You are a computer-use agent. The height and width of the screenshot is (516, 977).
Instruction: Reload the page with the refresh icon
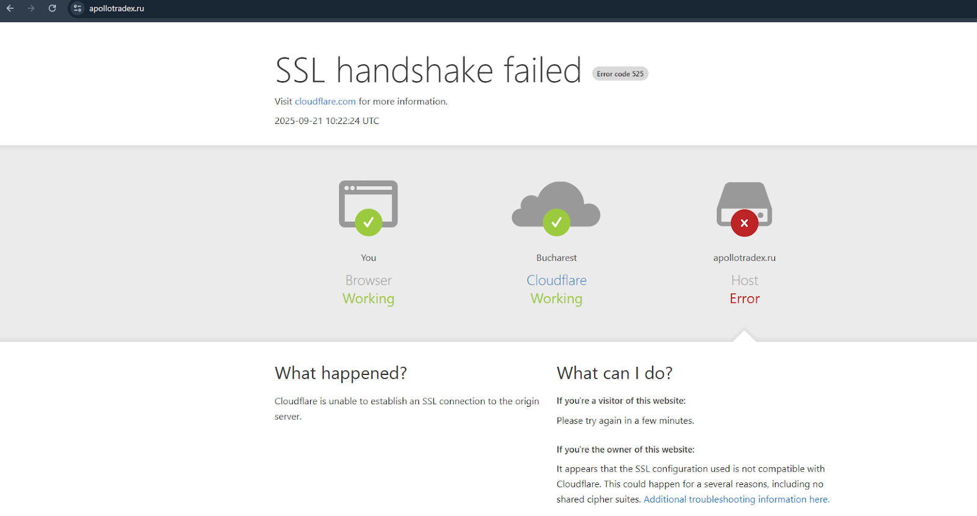pos(53,9)
